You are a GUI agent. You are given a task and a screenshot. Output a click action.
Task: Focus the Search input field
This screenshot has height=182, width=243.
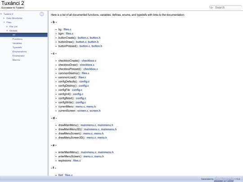228,8
